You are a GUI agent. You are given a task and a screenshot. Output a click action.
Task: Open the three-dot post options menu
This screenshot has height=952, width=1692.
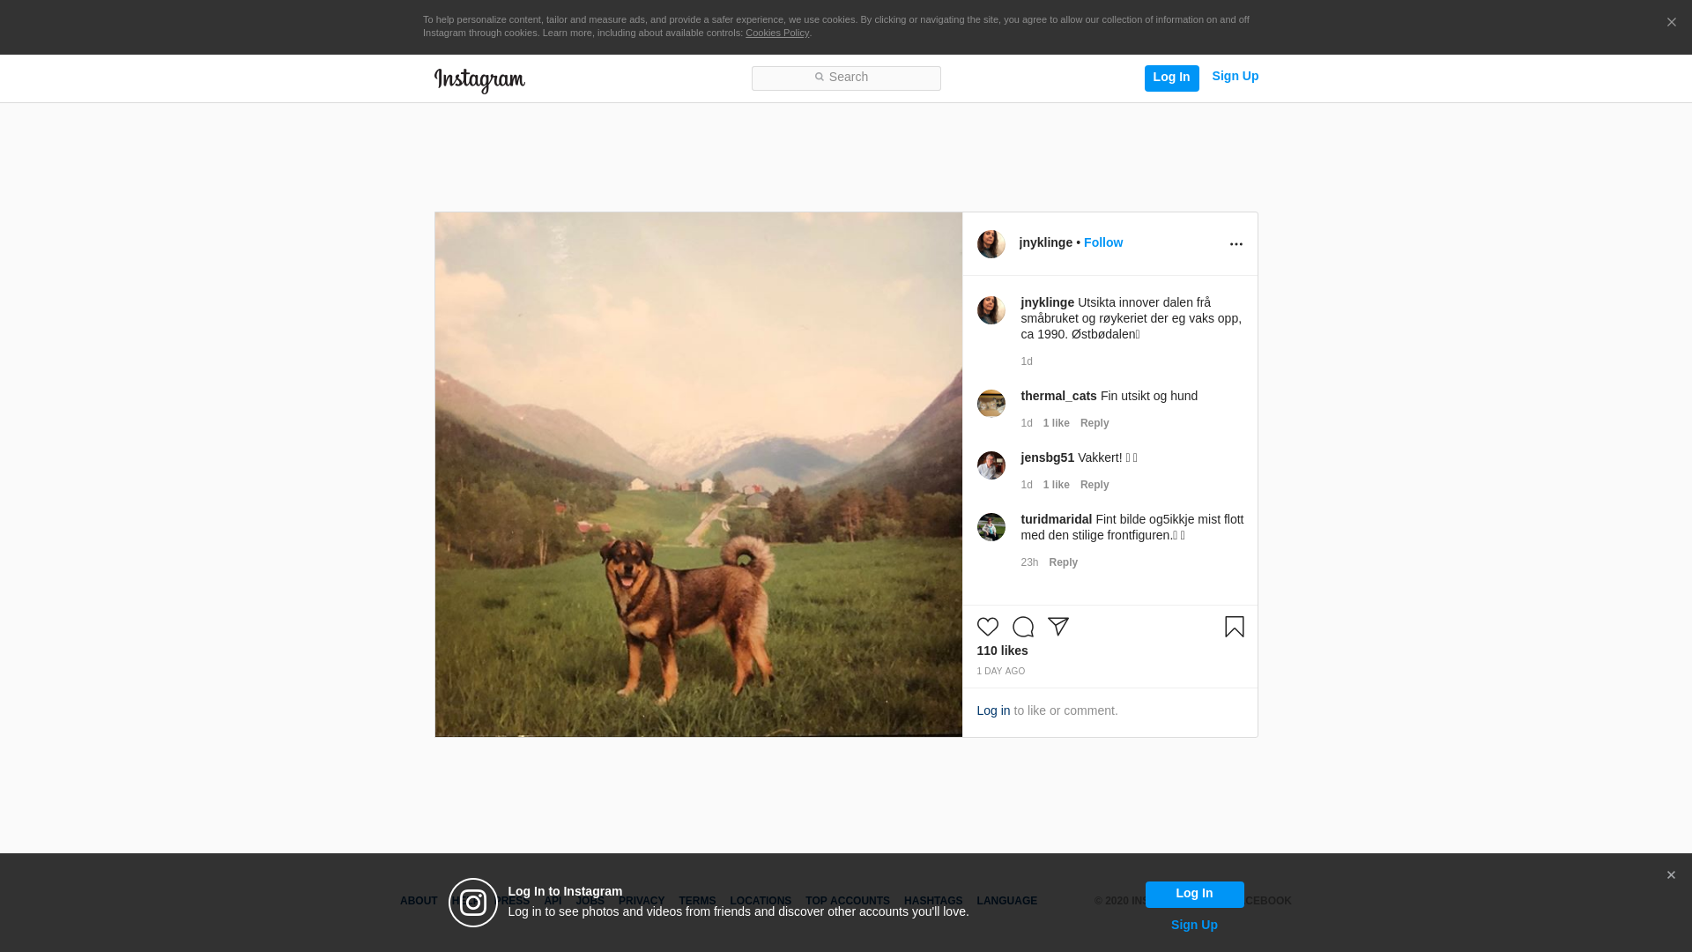tap(1236, 244)
